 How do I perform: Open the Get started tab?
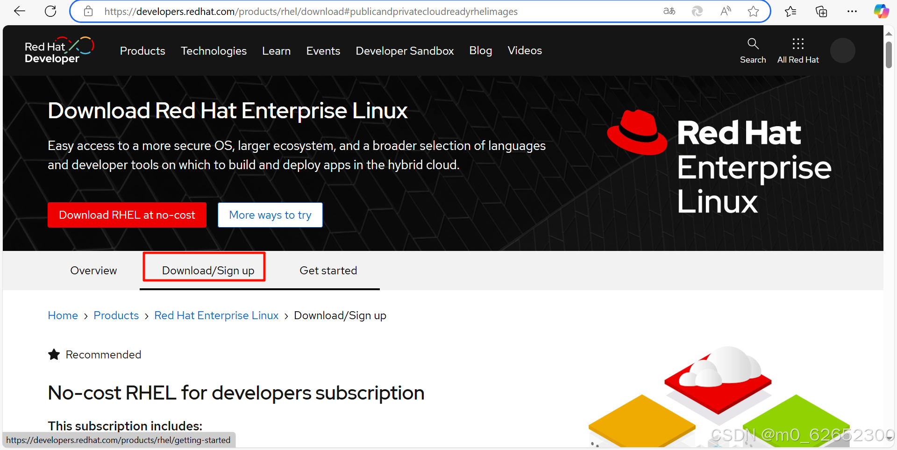pos(328,271)
